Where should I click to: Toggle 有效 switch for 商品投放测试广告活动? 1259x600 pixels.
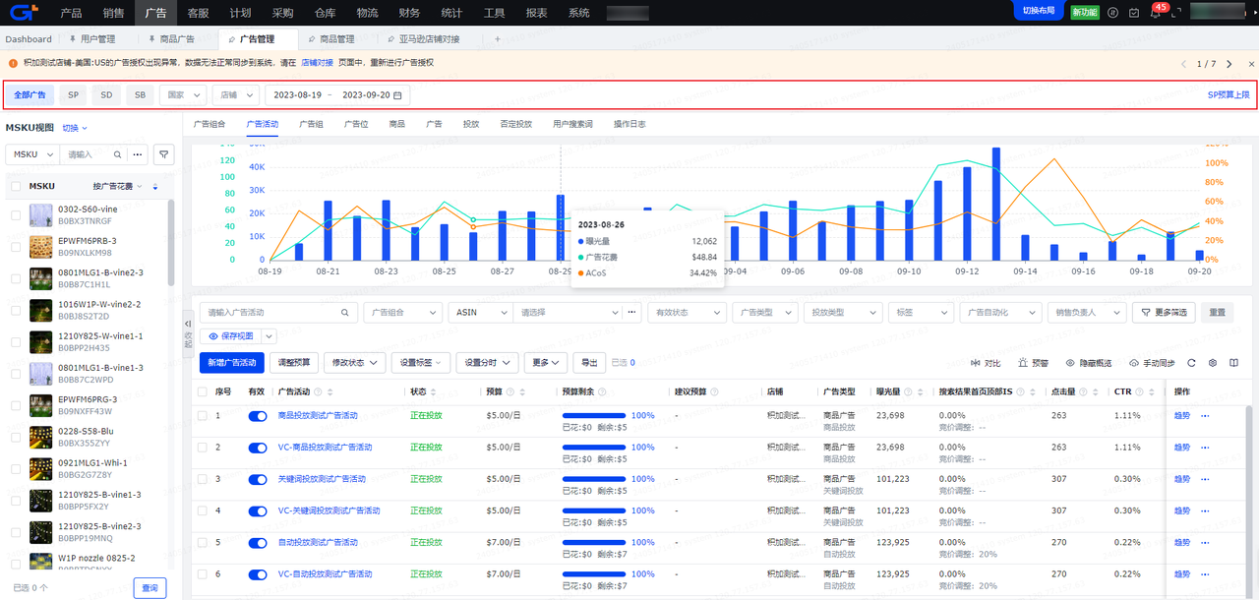258,416
